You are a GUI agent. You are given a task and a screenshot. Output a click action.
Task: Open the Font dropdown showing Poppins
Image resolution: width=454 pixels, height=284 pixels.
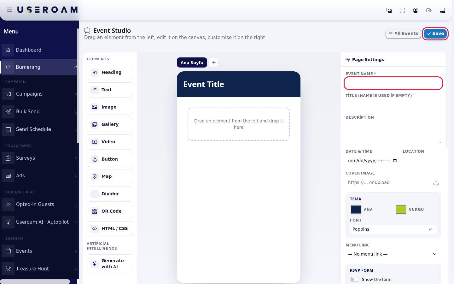click(393, 229)
